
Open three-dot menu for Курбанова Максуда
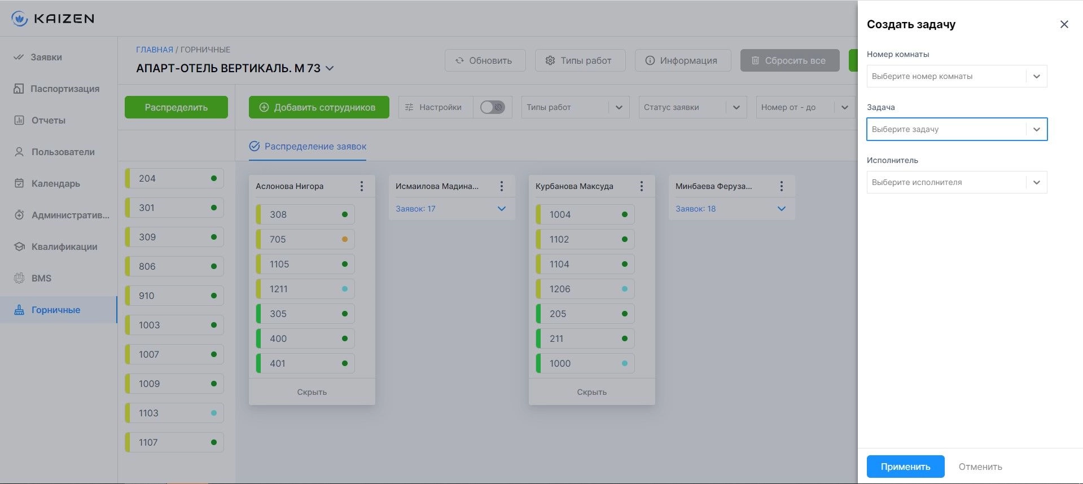(642, 186)
